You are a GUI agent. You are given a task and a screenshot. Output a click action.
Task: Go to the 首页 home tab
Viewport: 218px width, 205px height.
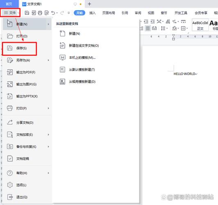pos(9,4)
